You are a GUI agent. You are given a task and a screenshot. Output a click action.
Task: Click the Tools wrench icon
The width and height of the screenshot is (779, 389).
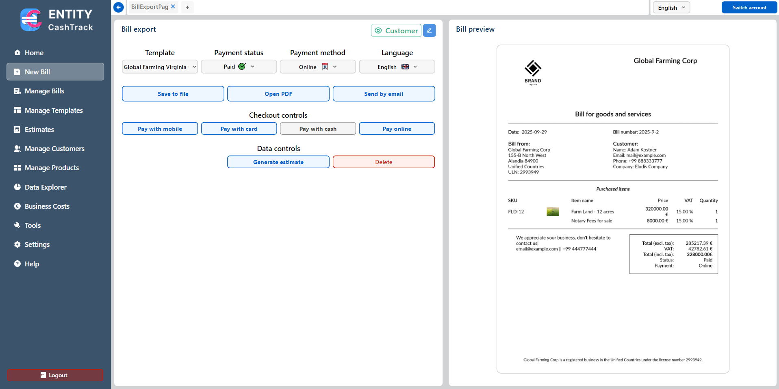coord(17,225)
